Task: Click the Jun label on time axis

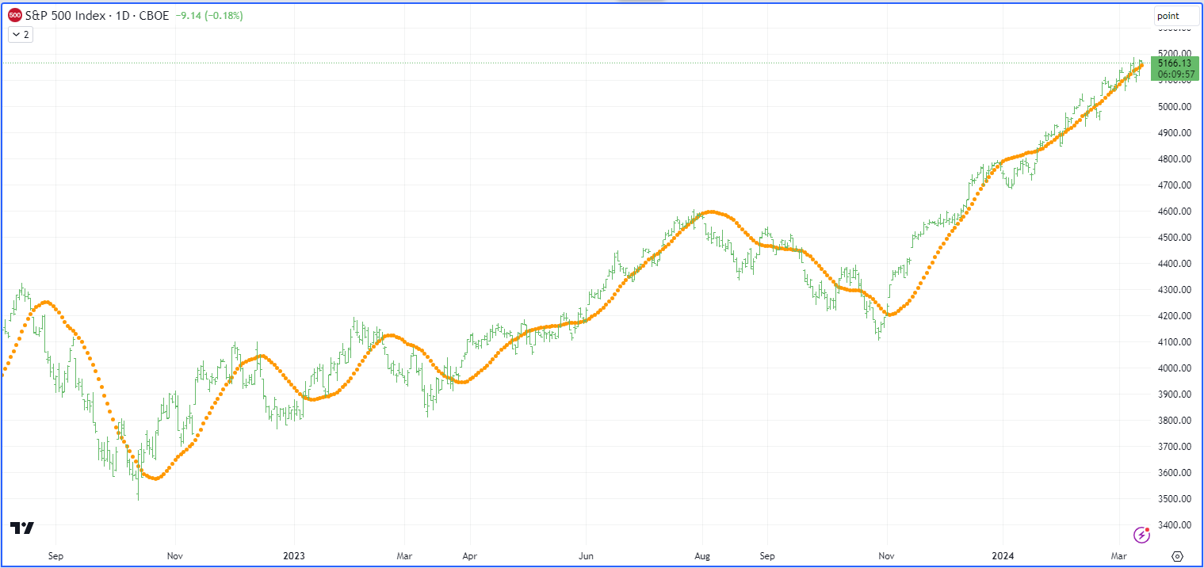Action: 586,556
